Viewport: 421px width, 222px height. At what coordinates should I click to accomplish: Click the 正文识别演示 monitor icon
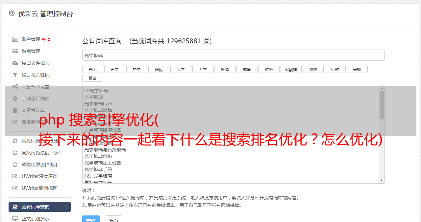point(15,218)
